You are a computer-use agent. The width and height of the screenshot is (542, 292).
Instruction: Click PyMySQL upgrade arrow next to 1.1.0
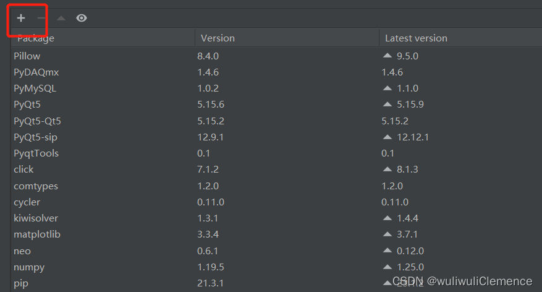pos(387,88)
